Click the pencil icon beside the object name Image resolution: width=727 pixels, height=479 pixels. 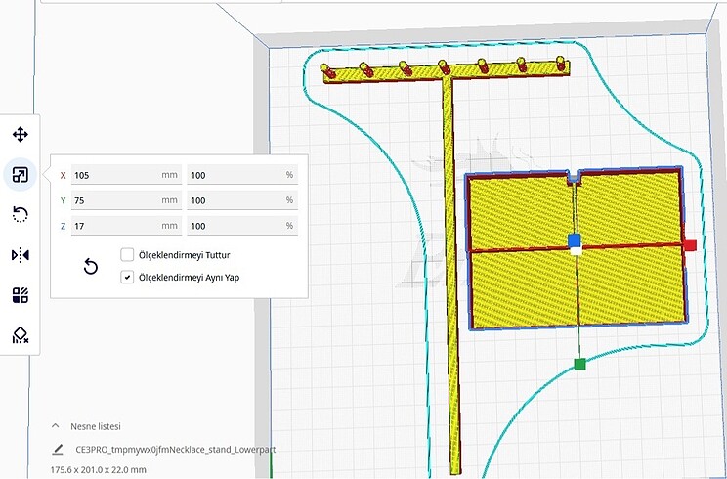pos(59,451)
